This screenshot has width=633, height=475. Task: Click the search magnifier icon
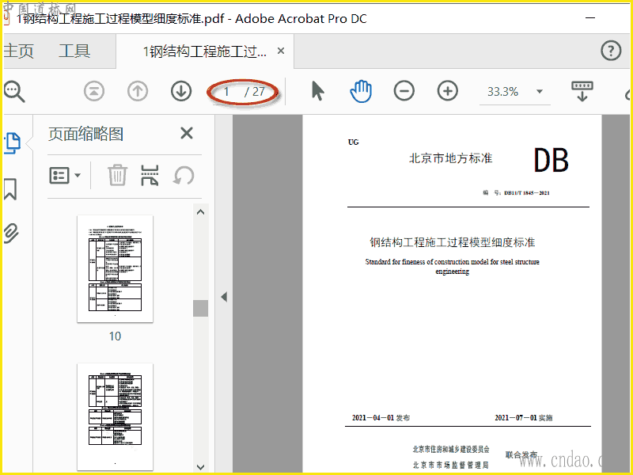pyautogui.click(x=14, y=92)
